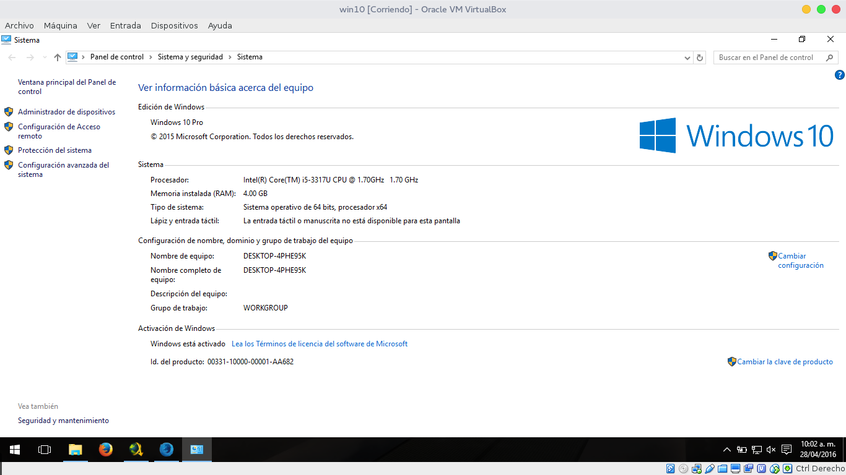This screenshot has width=846, height=475.
Task: Click VirtualBox display monitor icon
Action: 735,469
